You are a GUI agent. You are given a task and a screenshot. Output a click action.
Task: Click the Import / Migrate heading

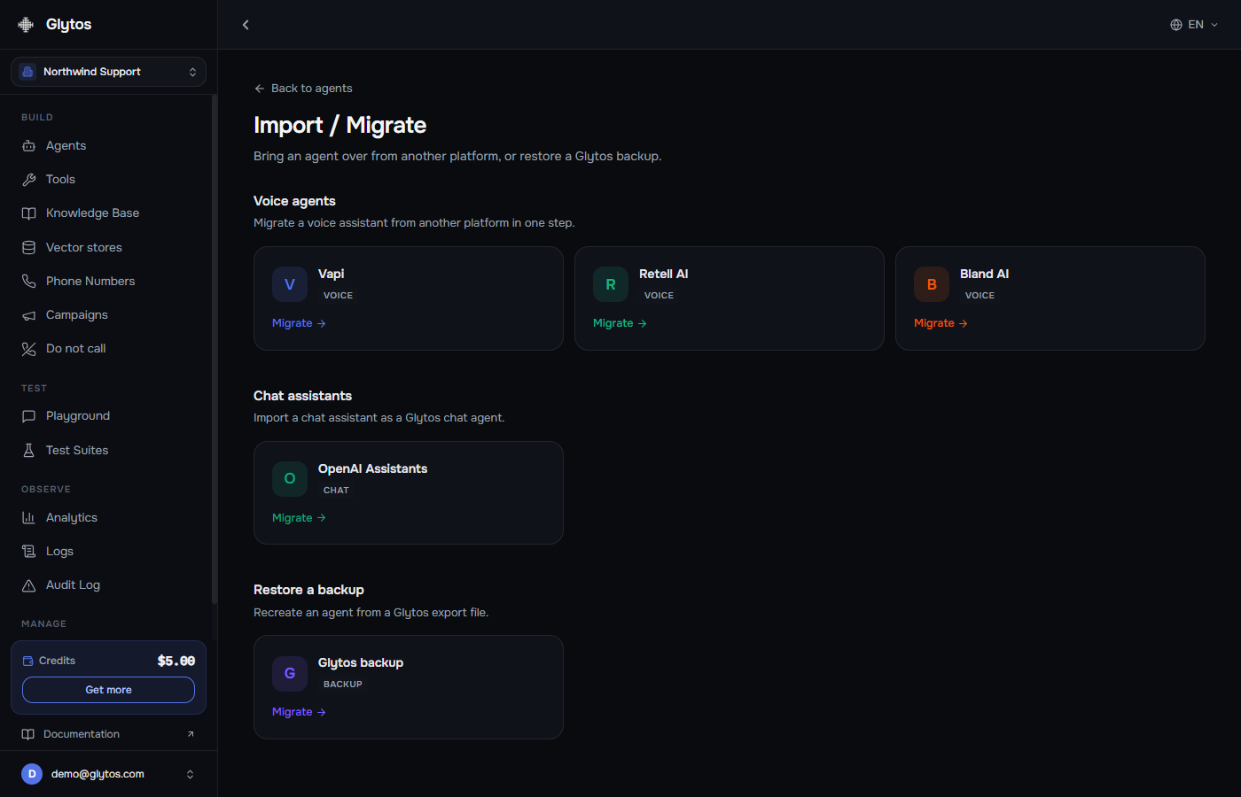tap(340, 125)
